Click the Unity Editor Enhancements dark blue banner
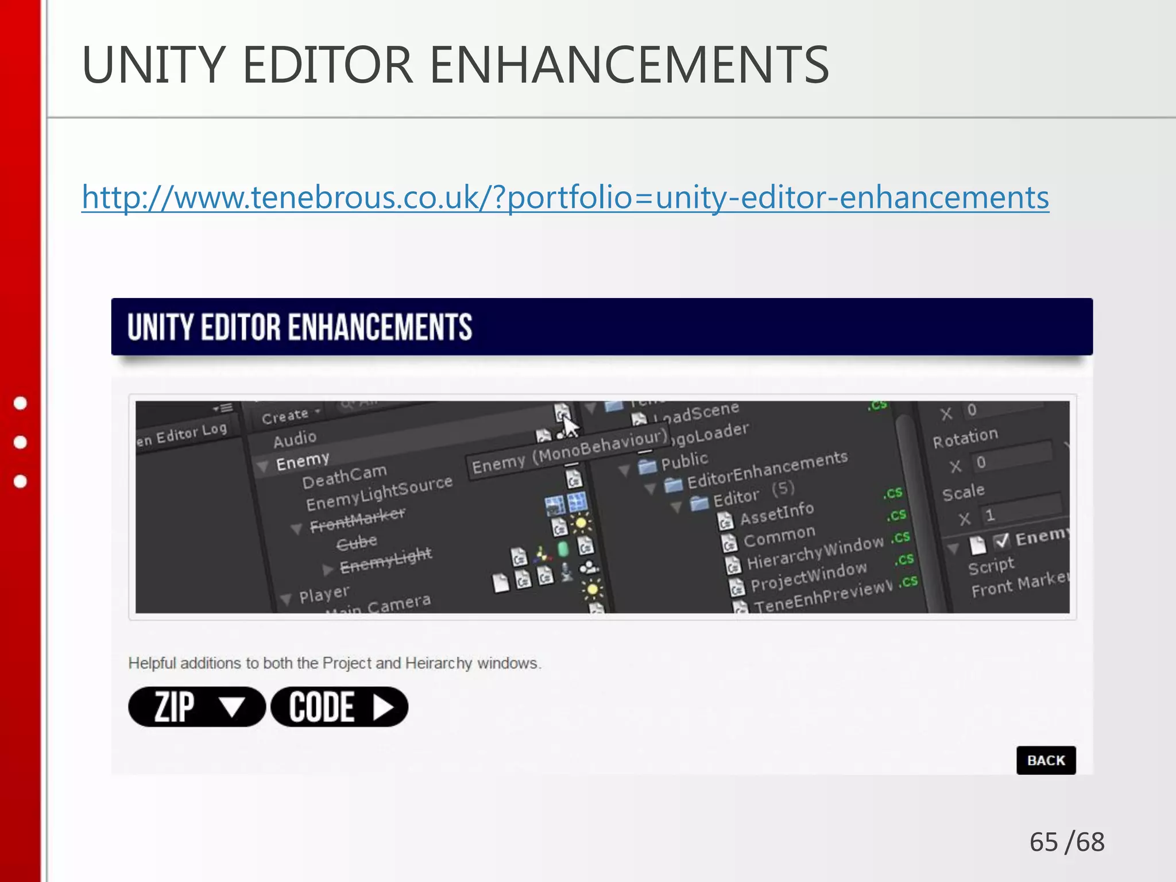Viewport: 1176px width, 882px height. [x=602, y=327]
